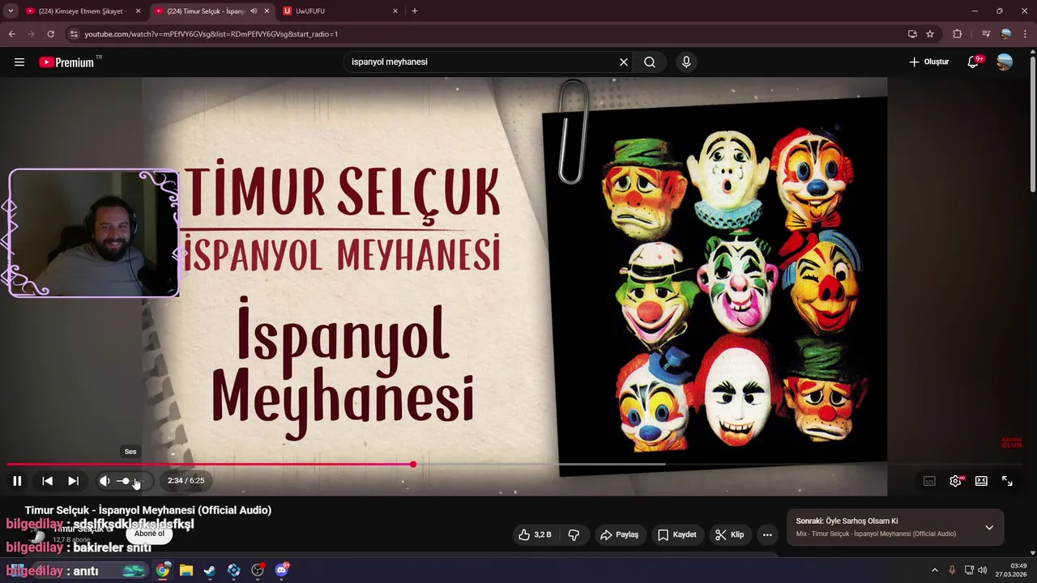Bookmark this page with star

[930, 34]
